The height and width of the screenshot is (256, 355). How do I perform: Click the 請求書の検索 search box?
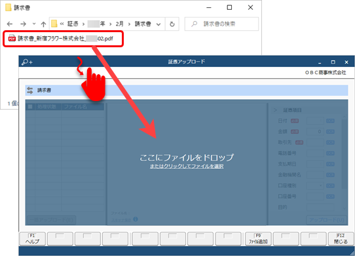[x=221, y=24]
